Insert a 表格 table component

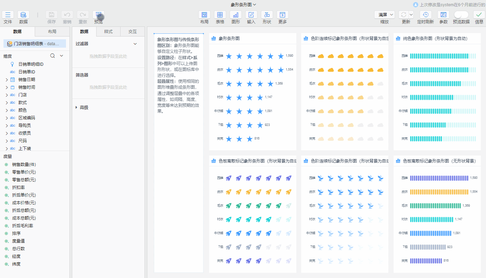coord(220,15)
